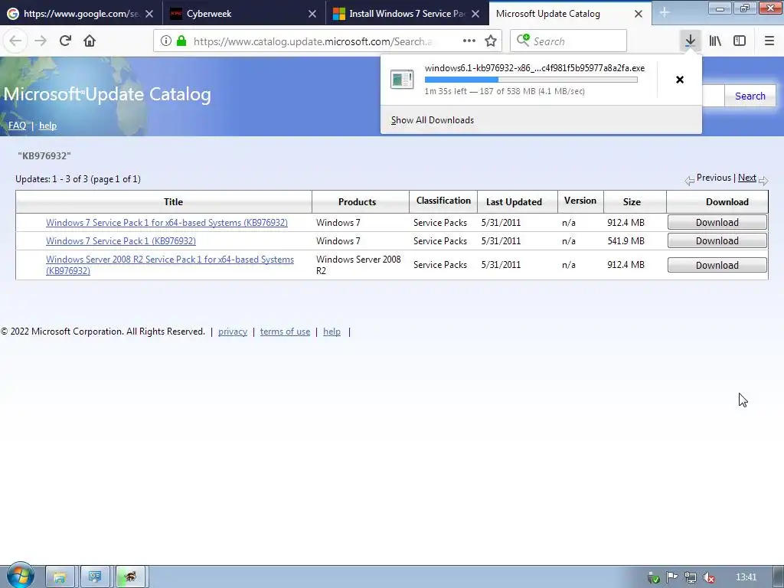Open Windows 7 Service Pack 1 x64 link
Image resolution: width=784 pixels, height=588 pixels.
click(166, 223)
